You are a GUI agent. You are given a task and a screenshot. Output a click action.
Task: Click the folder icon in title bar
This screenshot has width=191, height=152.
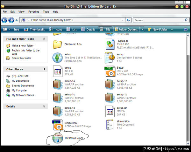pyautogui.click(x=3, y=6)
